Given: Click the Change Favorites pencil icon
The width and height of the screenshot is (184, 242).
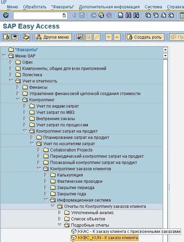Looking at the screenshot, I should click(x=97, y=37).
